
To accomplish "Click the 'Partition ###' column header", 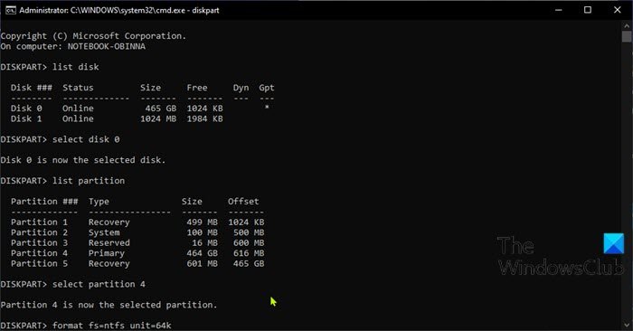I will click(44, 202).
